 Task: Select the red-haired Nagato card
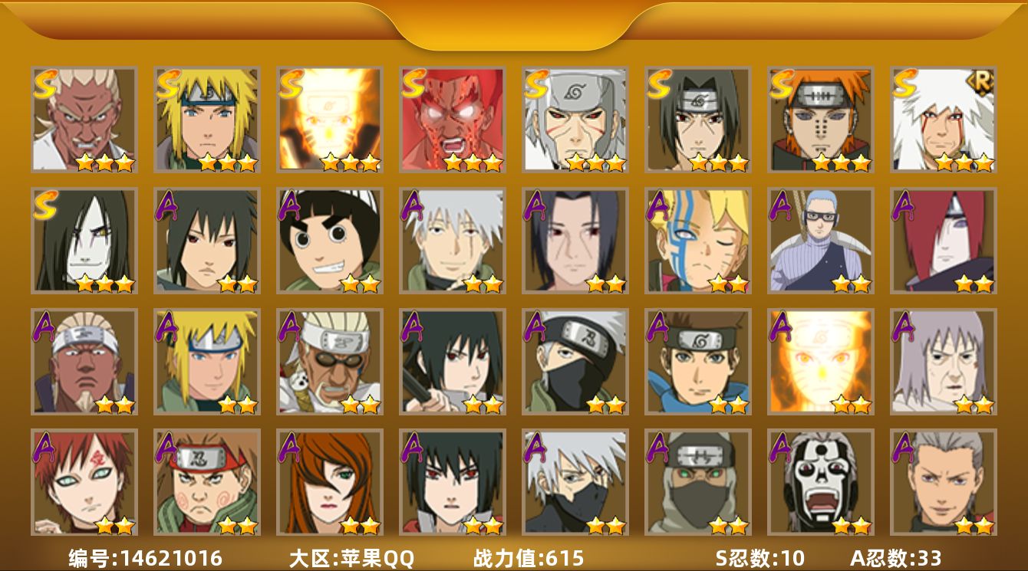943,240
